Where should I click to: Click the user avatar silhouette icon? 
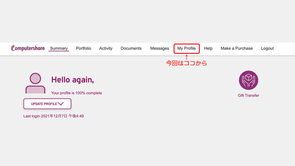click(35, 83)
